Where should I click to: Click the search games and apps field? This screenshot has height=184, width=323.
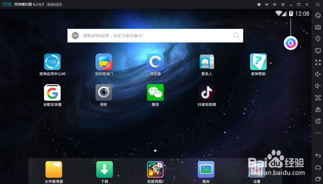tap(155, 36)
